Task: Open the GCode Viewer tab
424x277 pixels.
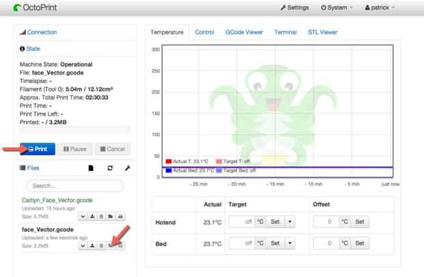Action: coord(244,32)
